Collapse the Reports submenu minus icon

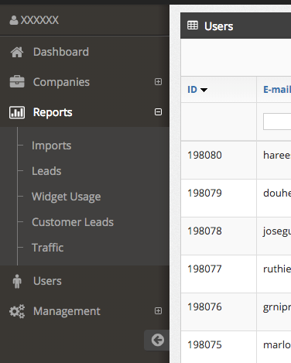(158, 112)
